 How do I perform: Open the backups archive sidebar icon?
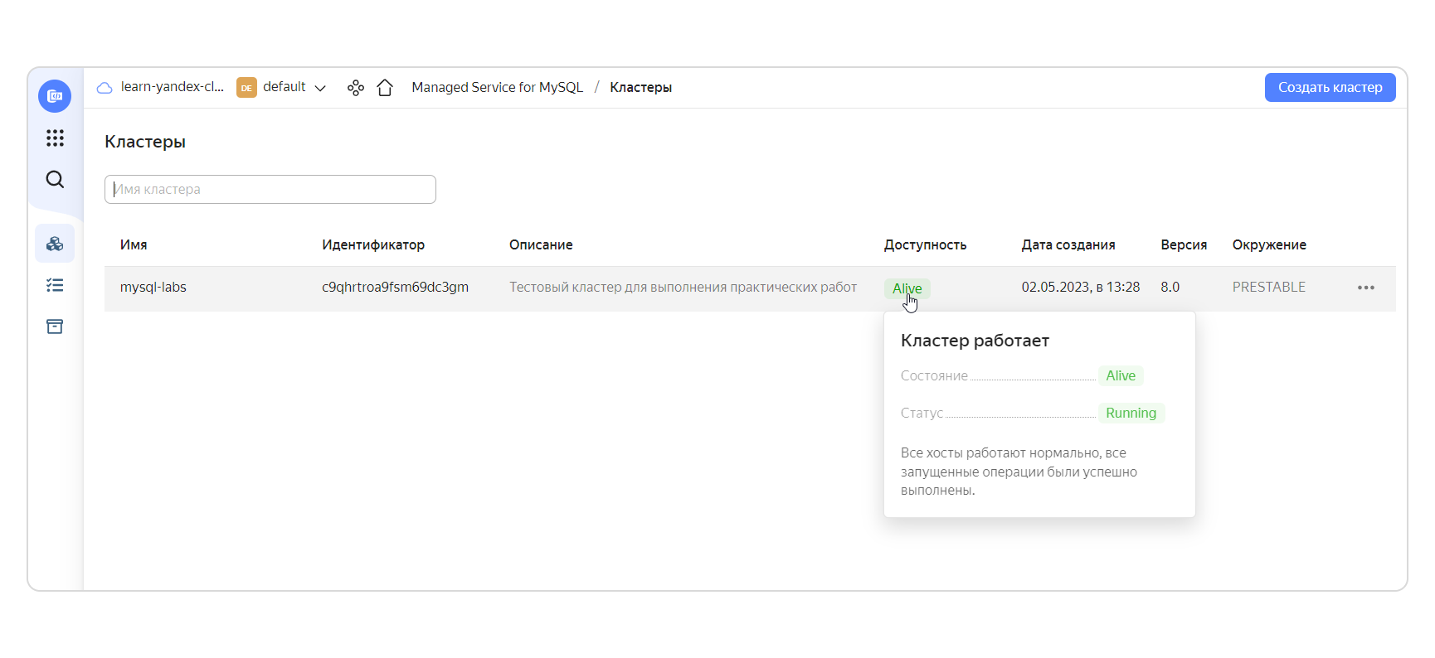coord(55,327)
